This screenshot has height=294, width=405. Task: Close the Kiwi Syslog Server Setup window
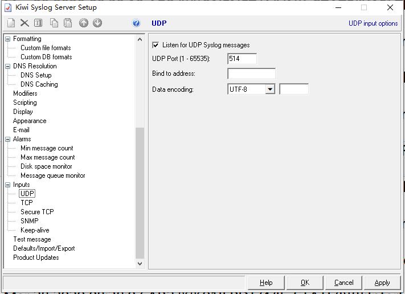coord(390,8)
